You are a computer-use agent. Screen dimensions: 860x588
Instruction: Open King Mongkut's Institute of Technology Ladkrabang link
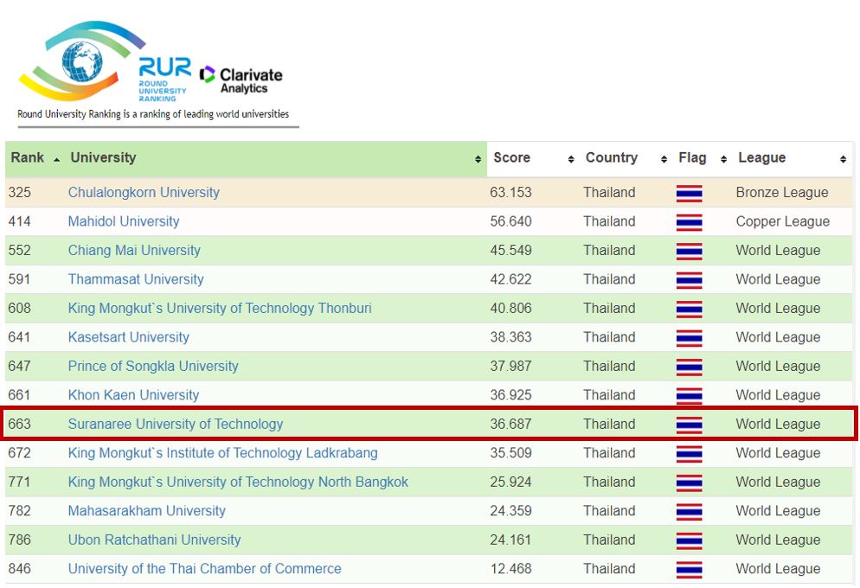pyautogui.click(x=222, y=453)
